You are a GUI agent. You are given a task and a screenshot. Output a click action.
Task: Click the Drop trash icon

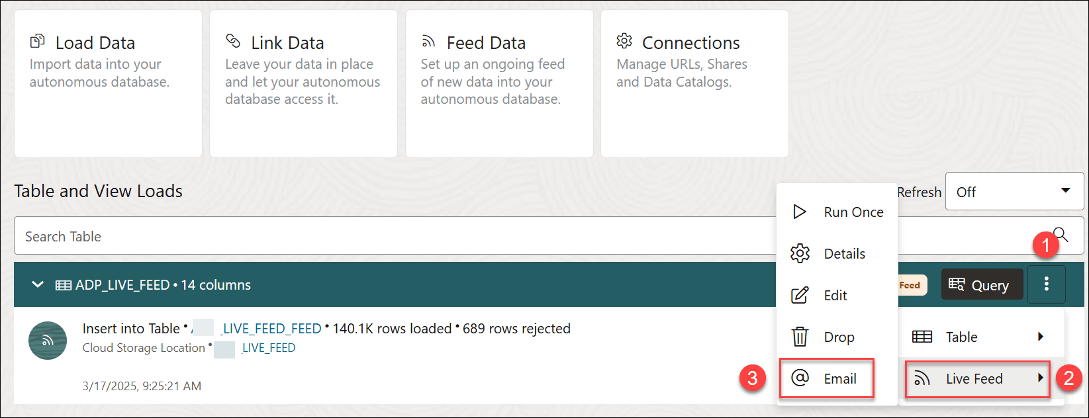tap(800, 337)
